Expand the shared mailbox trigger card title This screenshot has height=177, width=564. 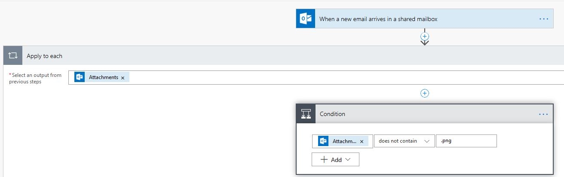[x=378, y=19]
